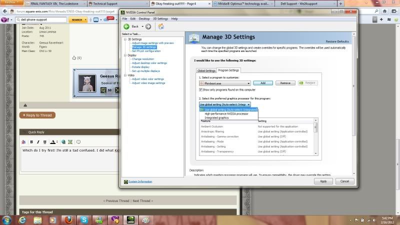Toggle Underline in forum Quick Reply editor
400x225 pixels.
[x=44, y=142]
